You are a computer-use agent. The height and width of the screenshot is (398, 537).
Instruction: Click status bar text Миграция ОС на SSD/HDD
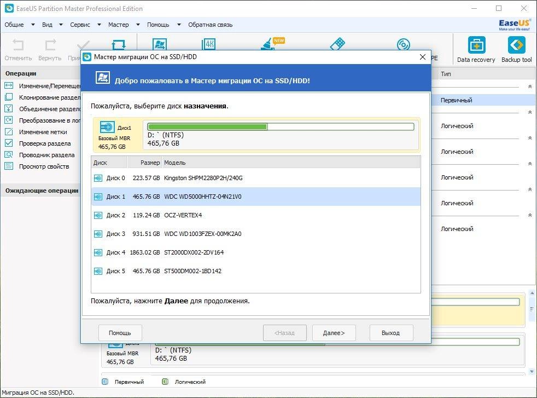click(x=38, y=393)
